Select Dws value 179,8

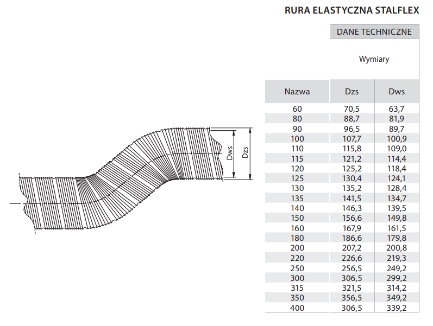(x=397, y=238)
